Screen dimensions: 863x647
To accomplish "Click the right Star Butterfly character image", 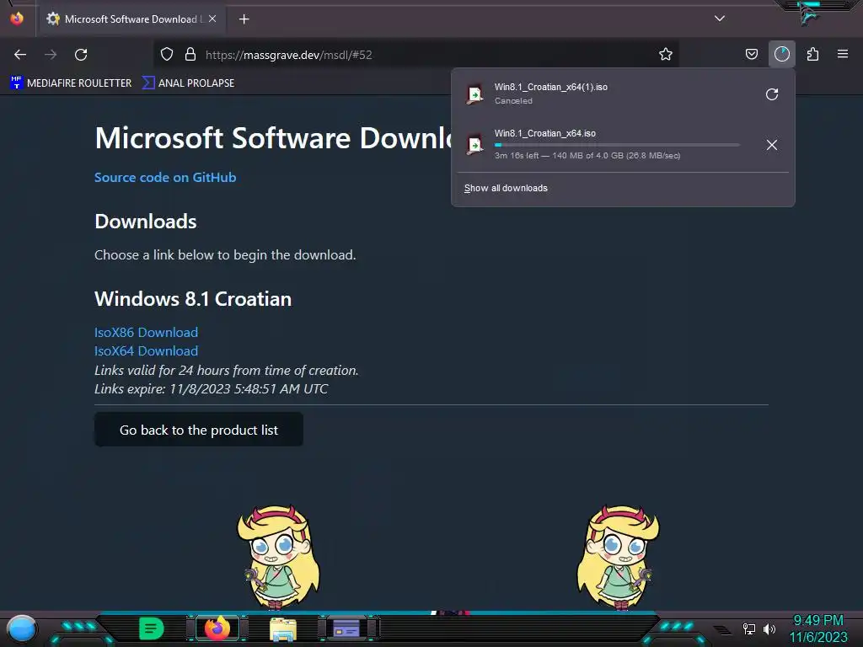I will pos(619,558).
